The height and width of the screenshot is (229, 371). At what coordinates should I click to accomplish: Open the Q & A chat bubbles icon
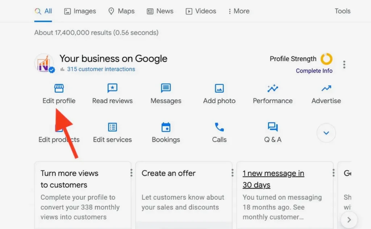click(x=273, y=127)
